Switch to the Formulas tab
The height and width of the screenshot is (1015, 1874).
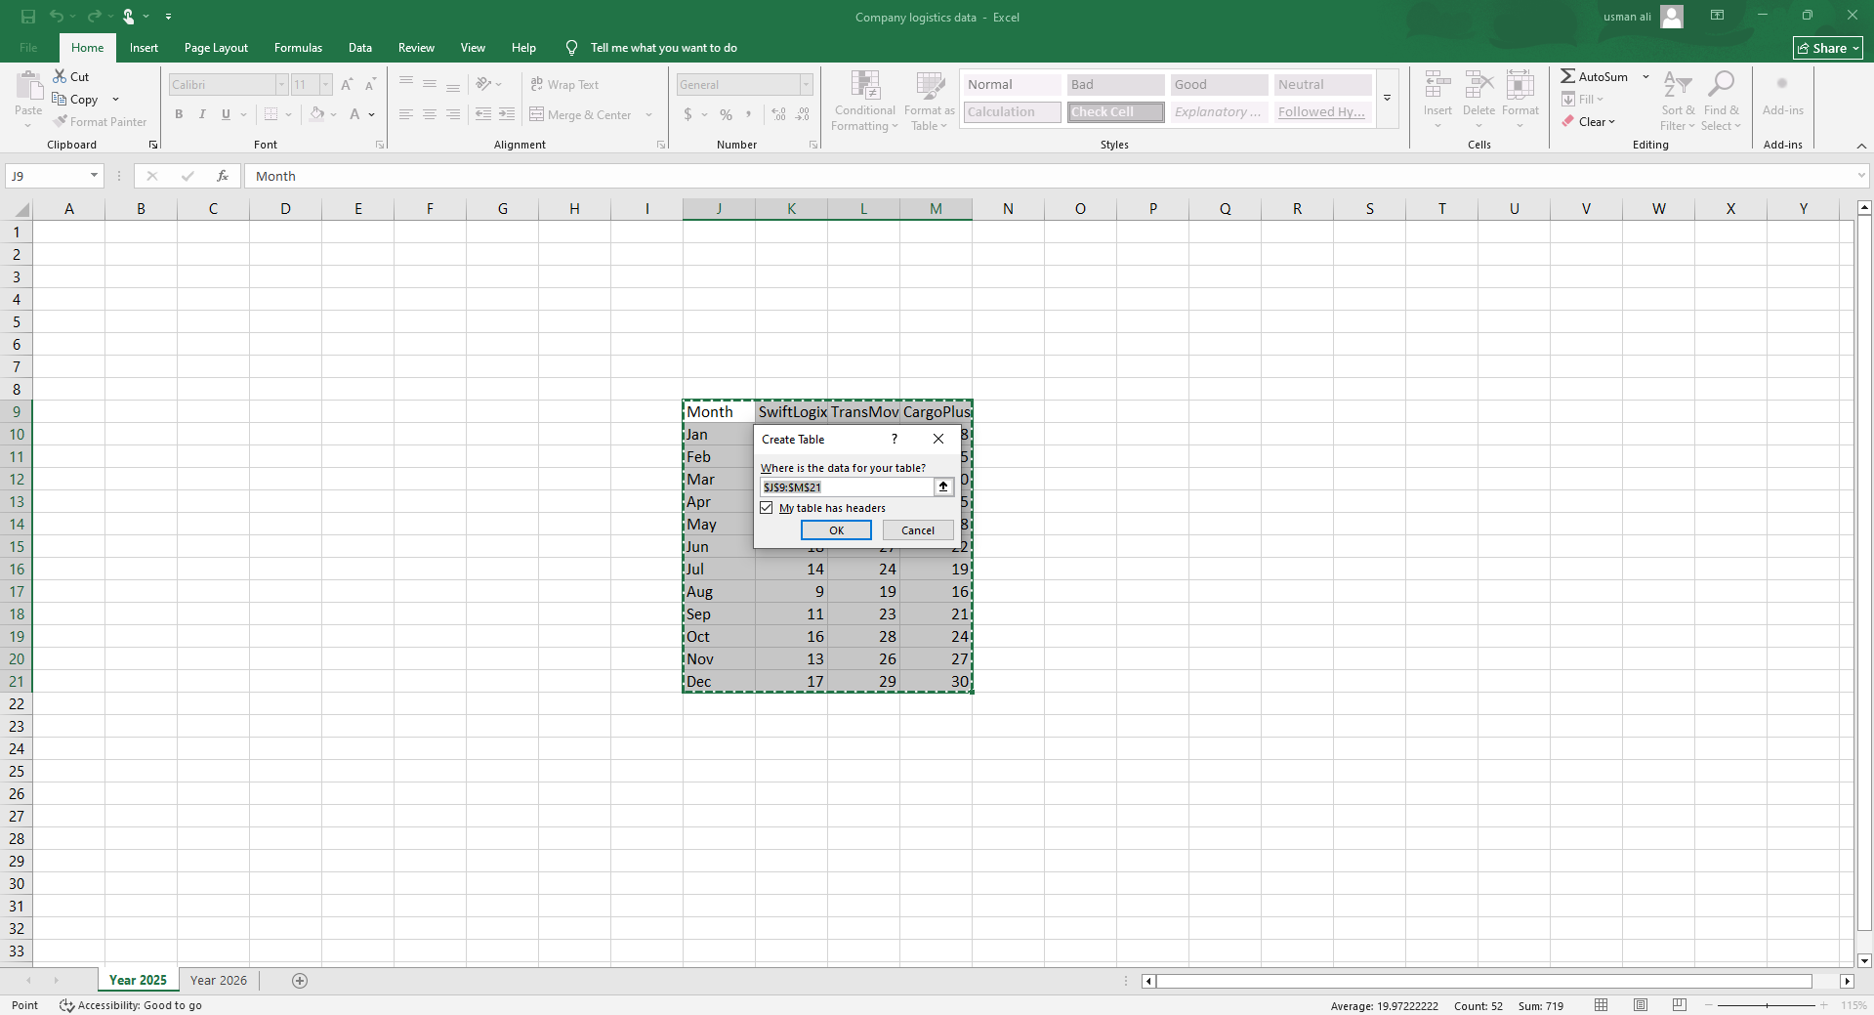pos(298,48)
